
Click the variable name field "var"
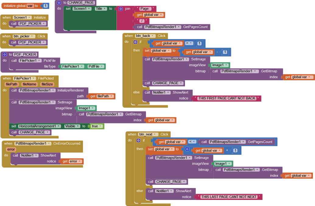pos(30,6)
